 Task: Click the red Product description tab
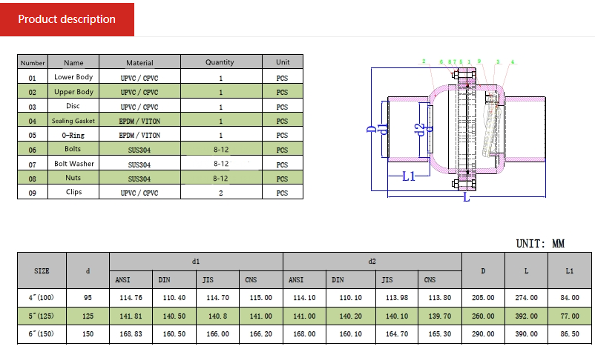[67, 19]
